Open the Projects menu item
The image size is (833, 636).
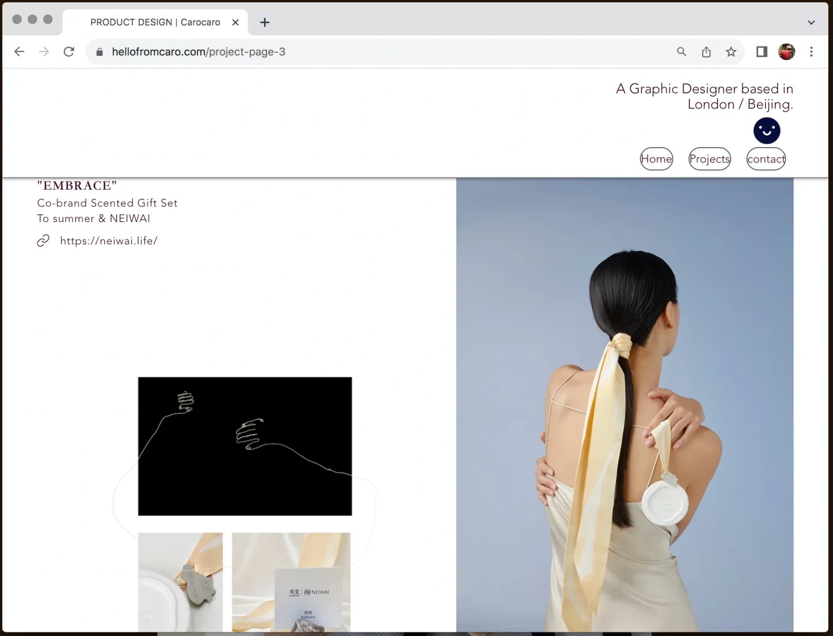710,159
